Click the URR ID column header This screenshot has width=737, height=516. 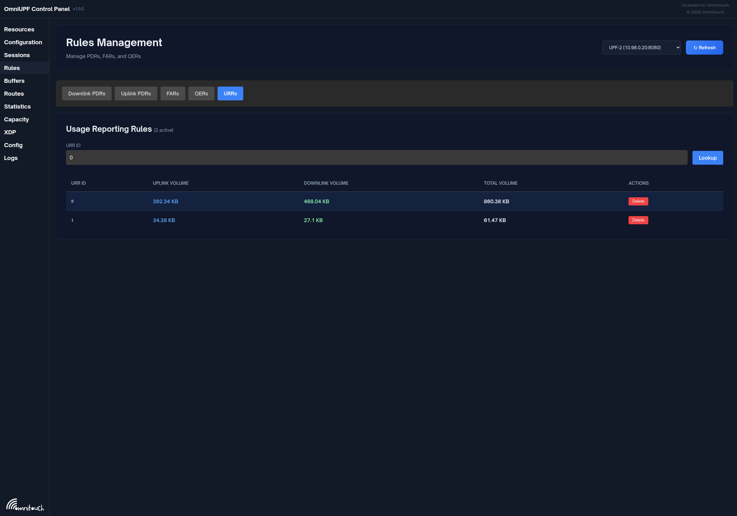point(78,183)
